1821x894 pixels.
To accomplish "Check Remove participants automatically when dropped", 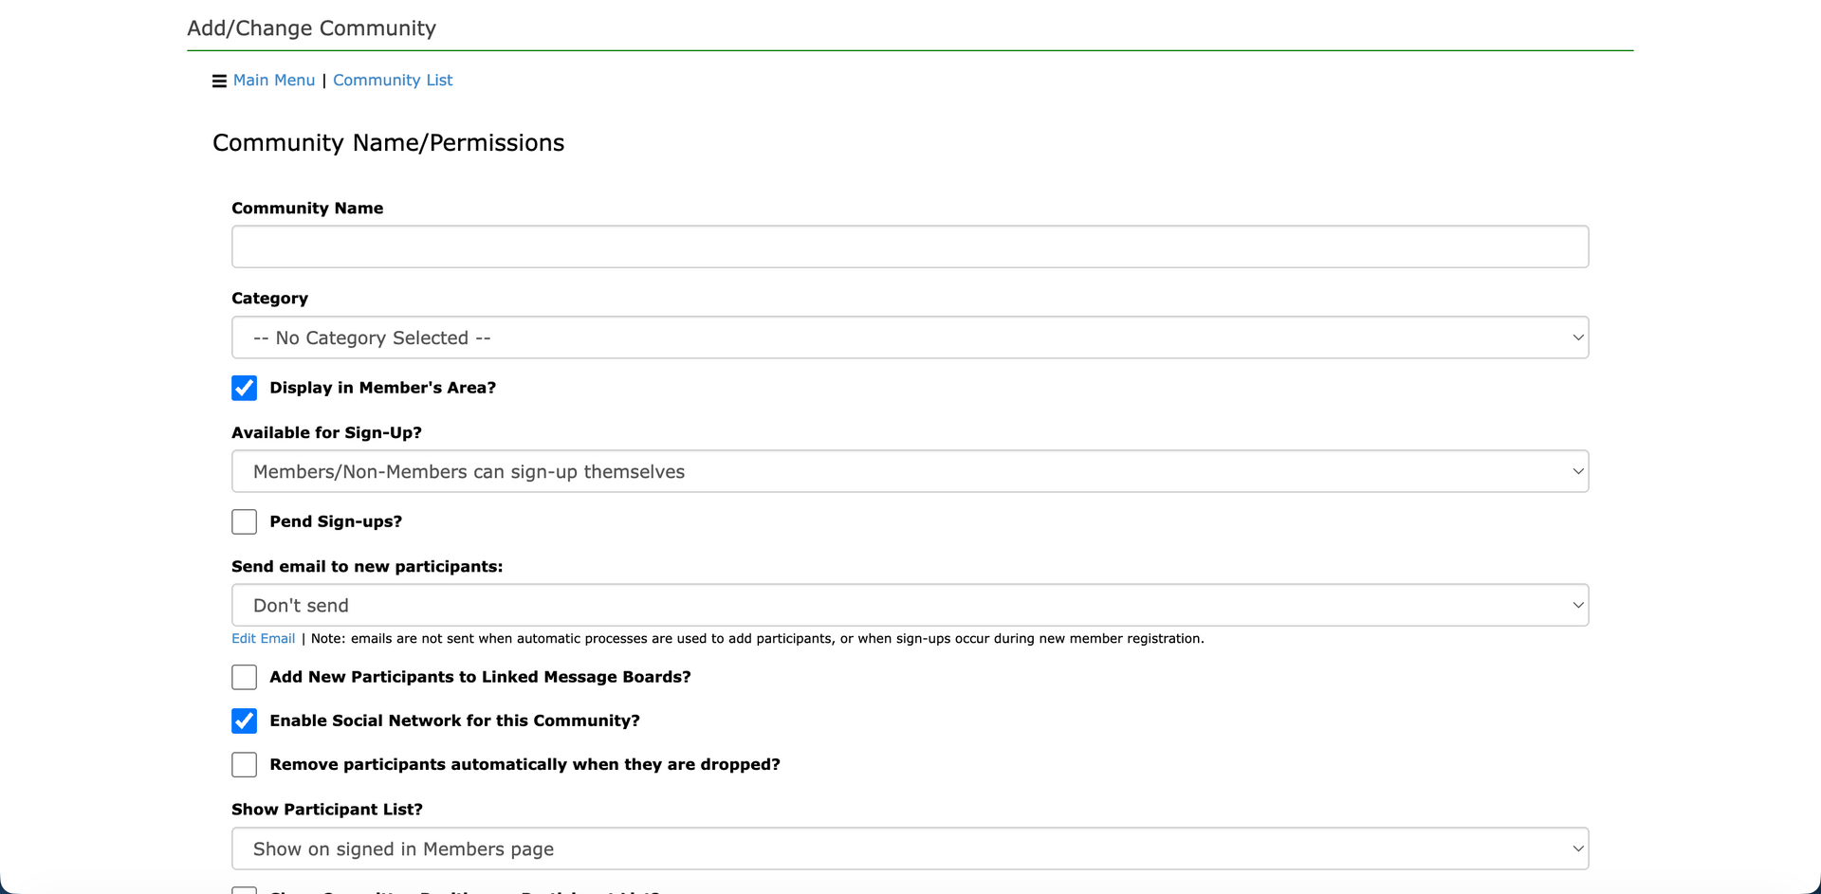I will 244,764.
